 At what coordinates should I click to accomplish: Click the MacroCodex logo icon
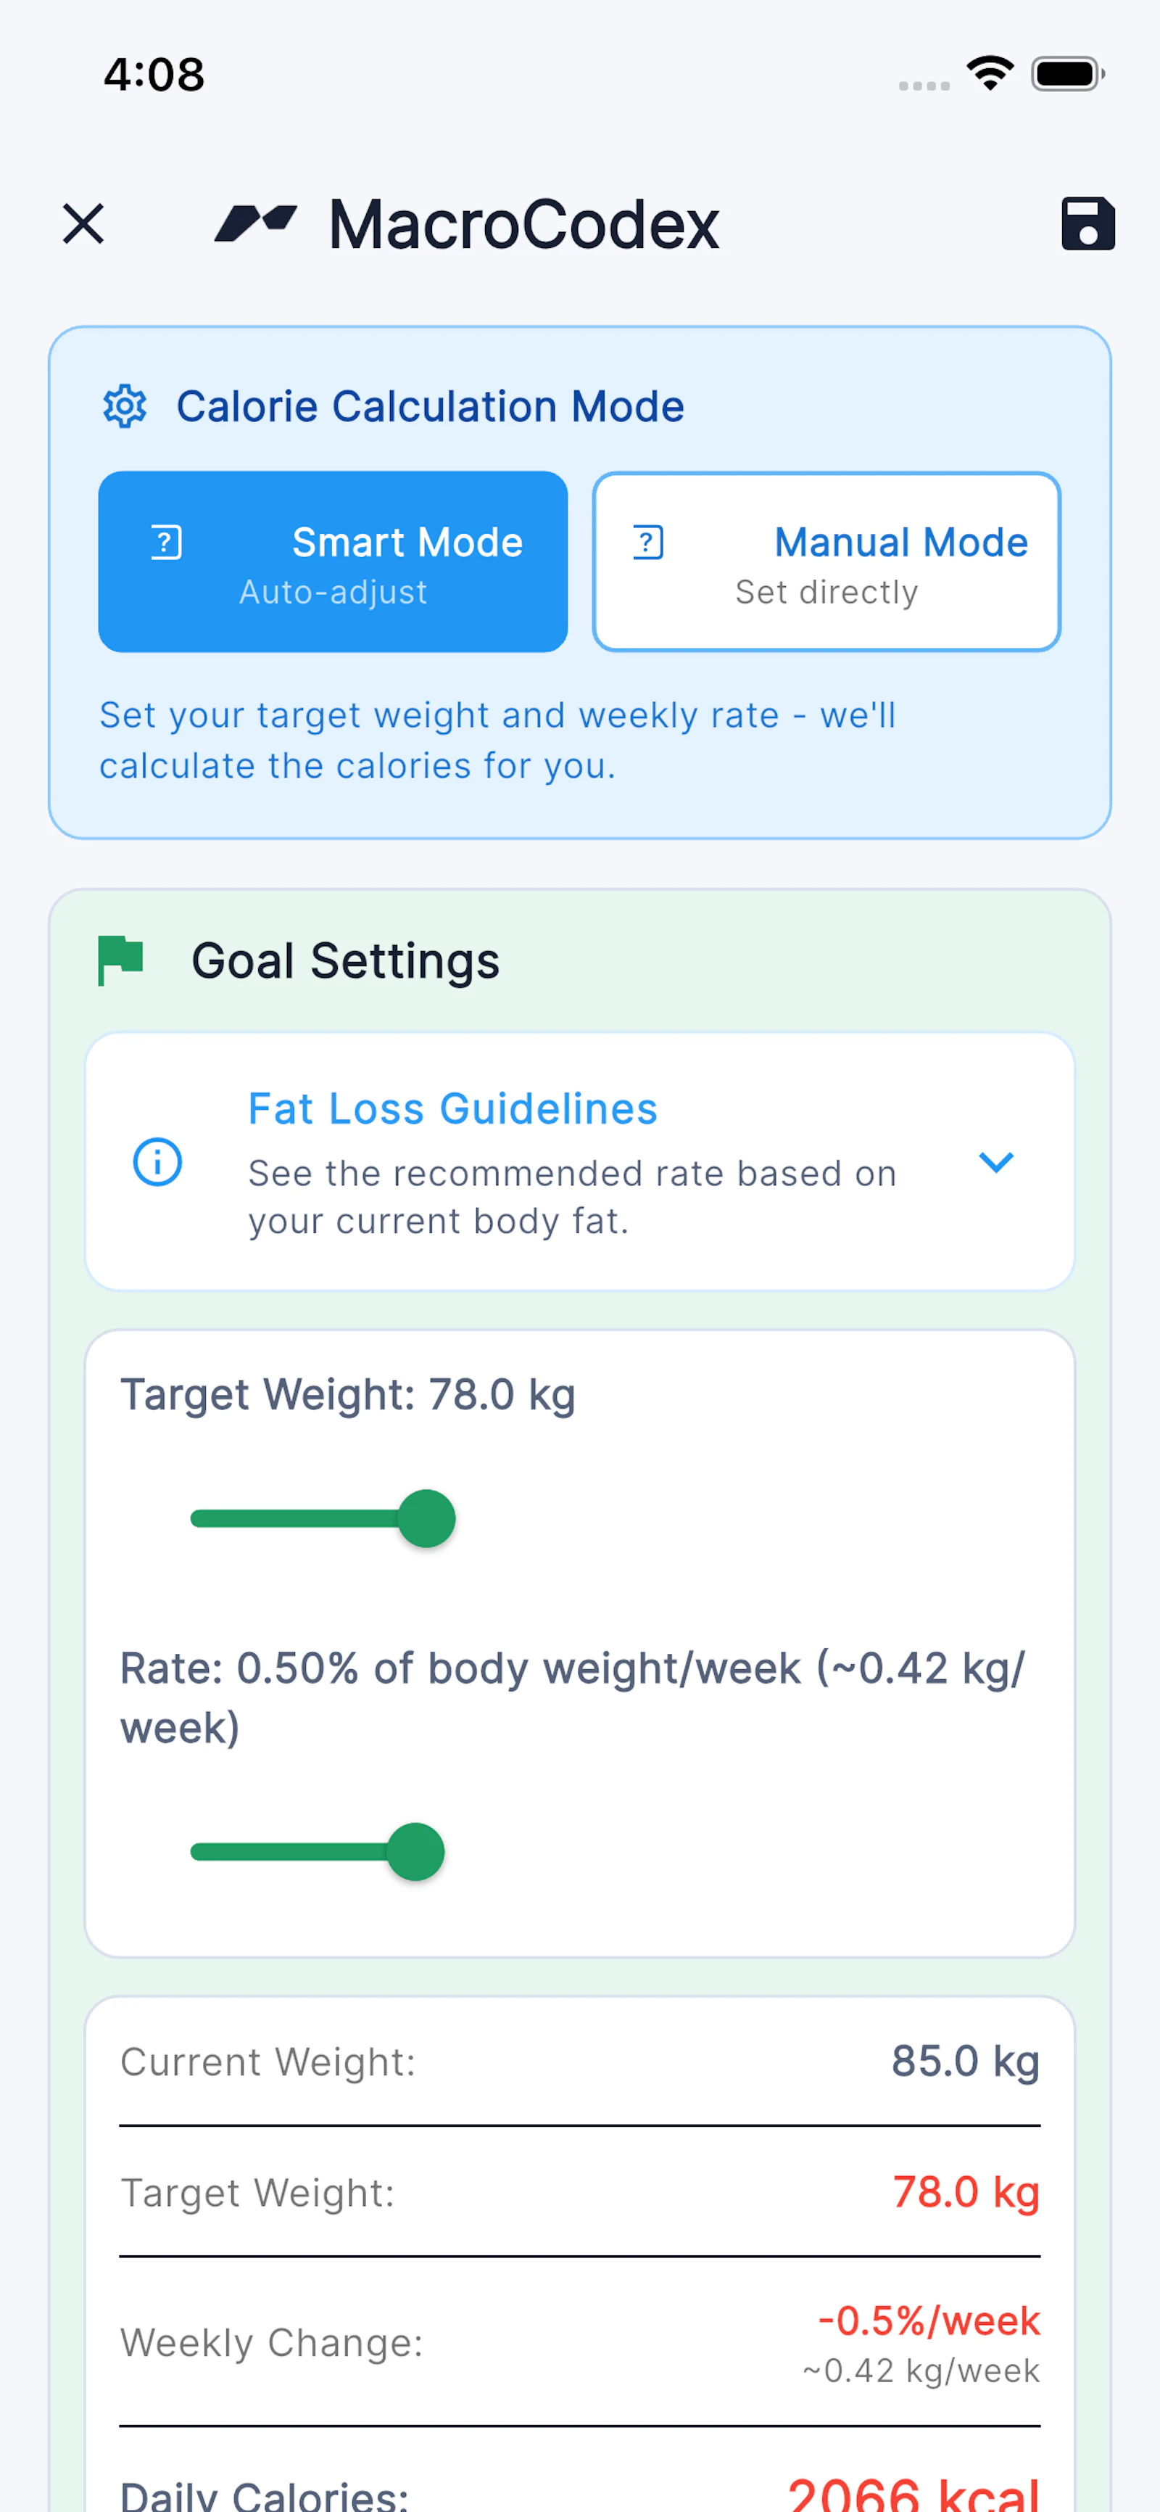[255, 223]
